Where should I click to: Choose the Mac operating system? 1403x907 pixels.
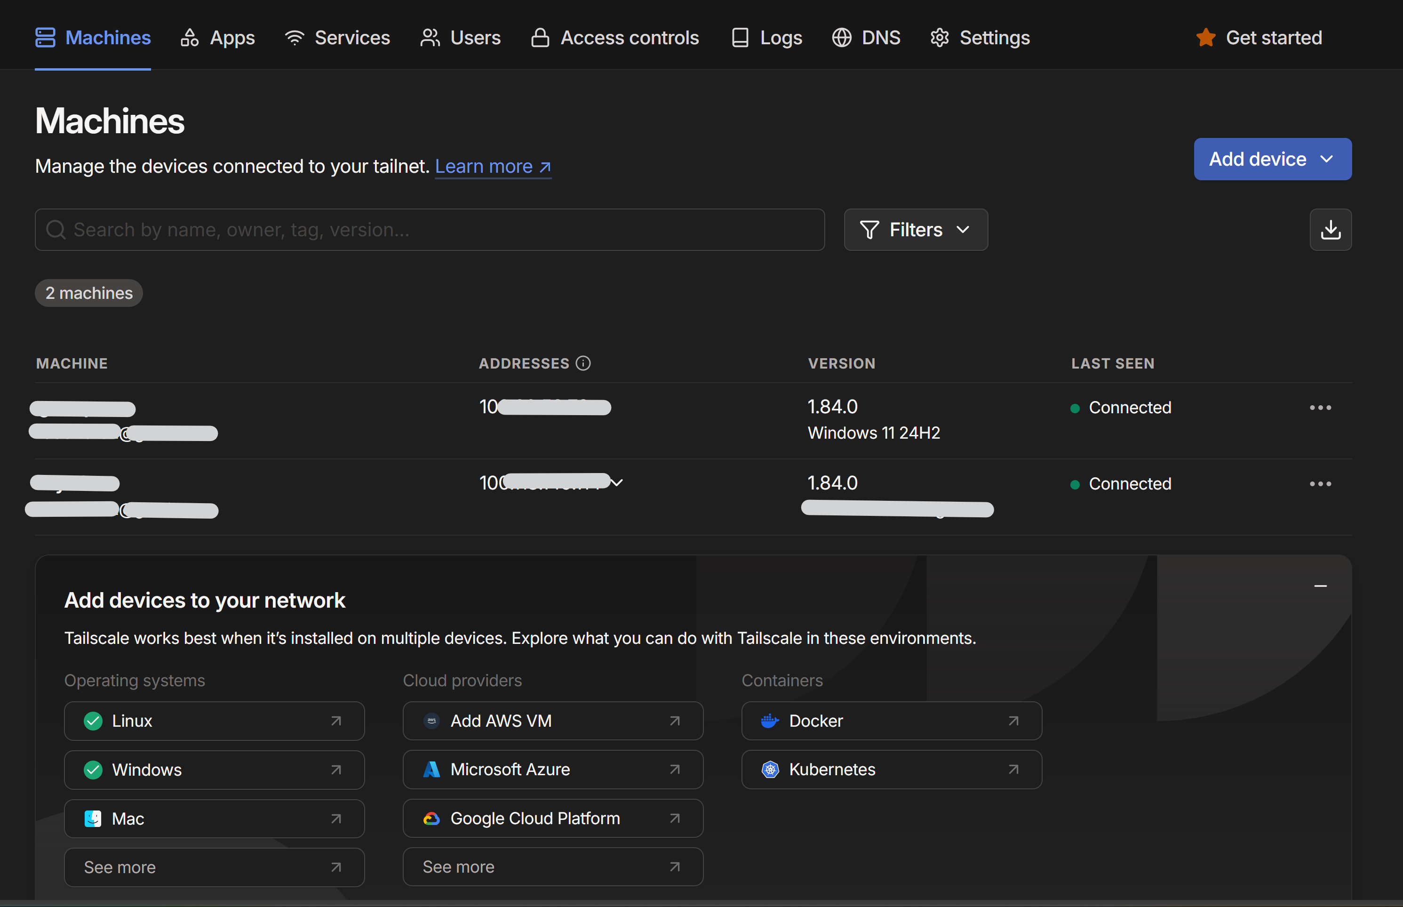[x=214, y=819]
